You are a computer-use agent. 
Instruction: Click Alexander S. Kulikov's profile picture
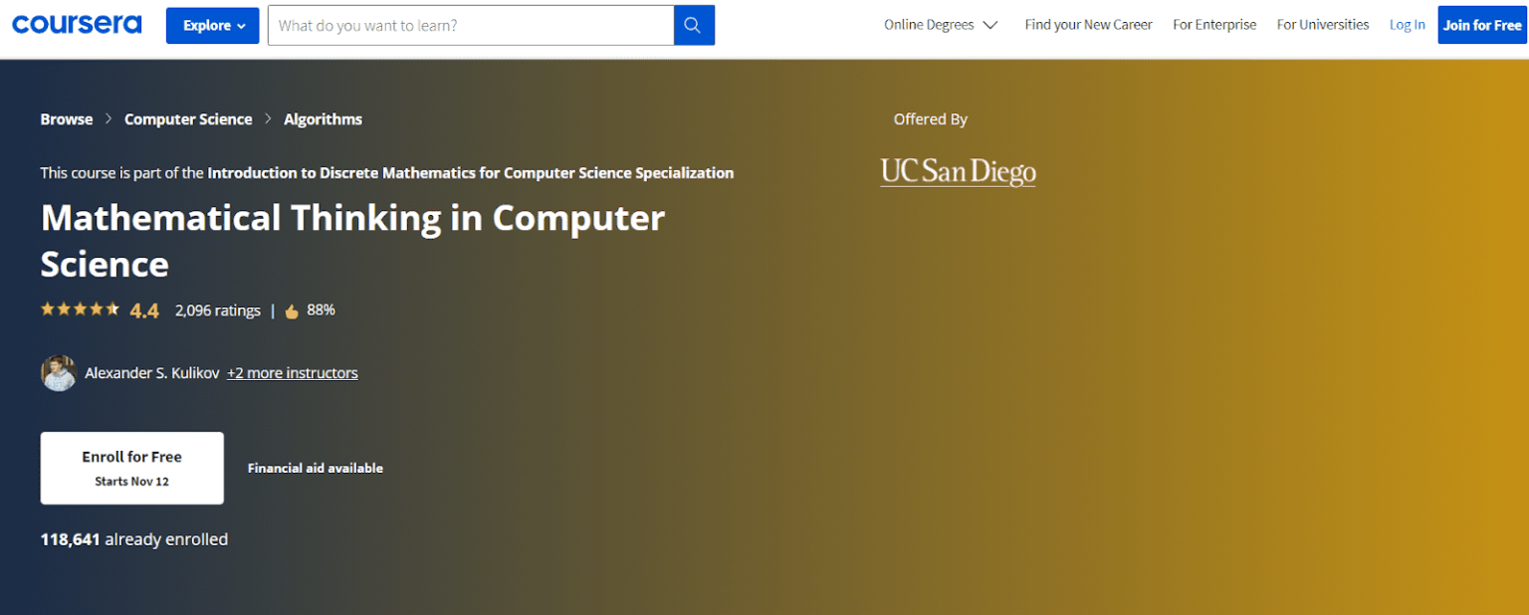click(x=58, y=372)
